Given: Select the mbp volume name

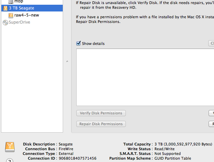Looking at the screenshot, I should click(x=19, y=1).
